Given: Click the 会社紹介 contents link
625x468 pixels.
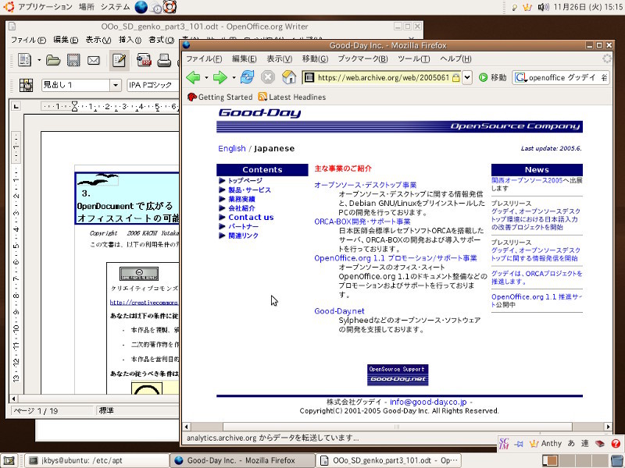Looking at the screenshot, I should [x=241, y=208].
